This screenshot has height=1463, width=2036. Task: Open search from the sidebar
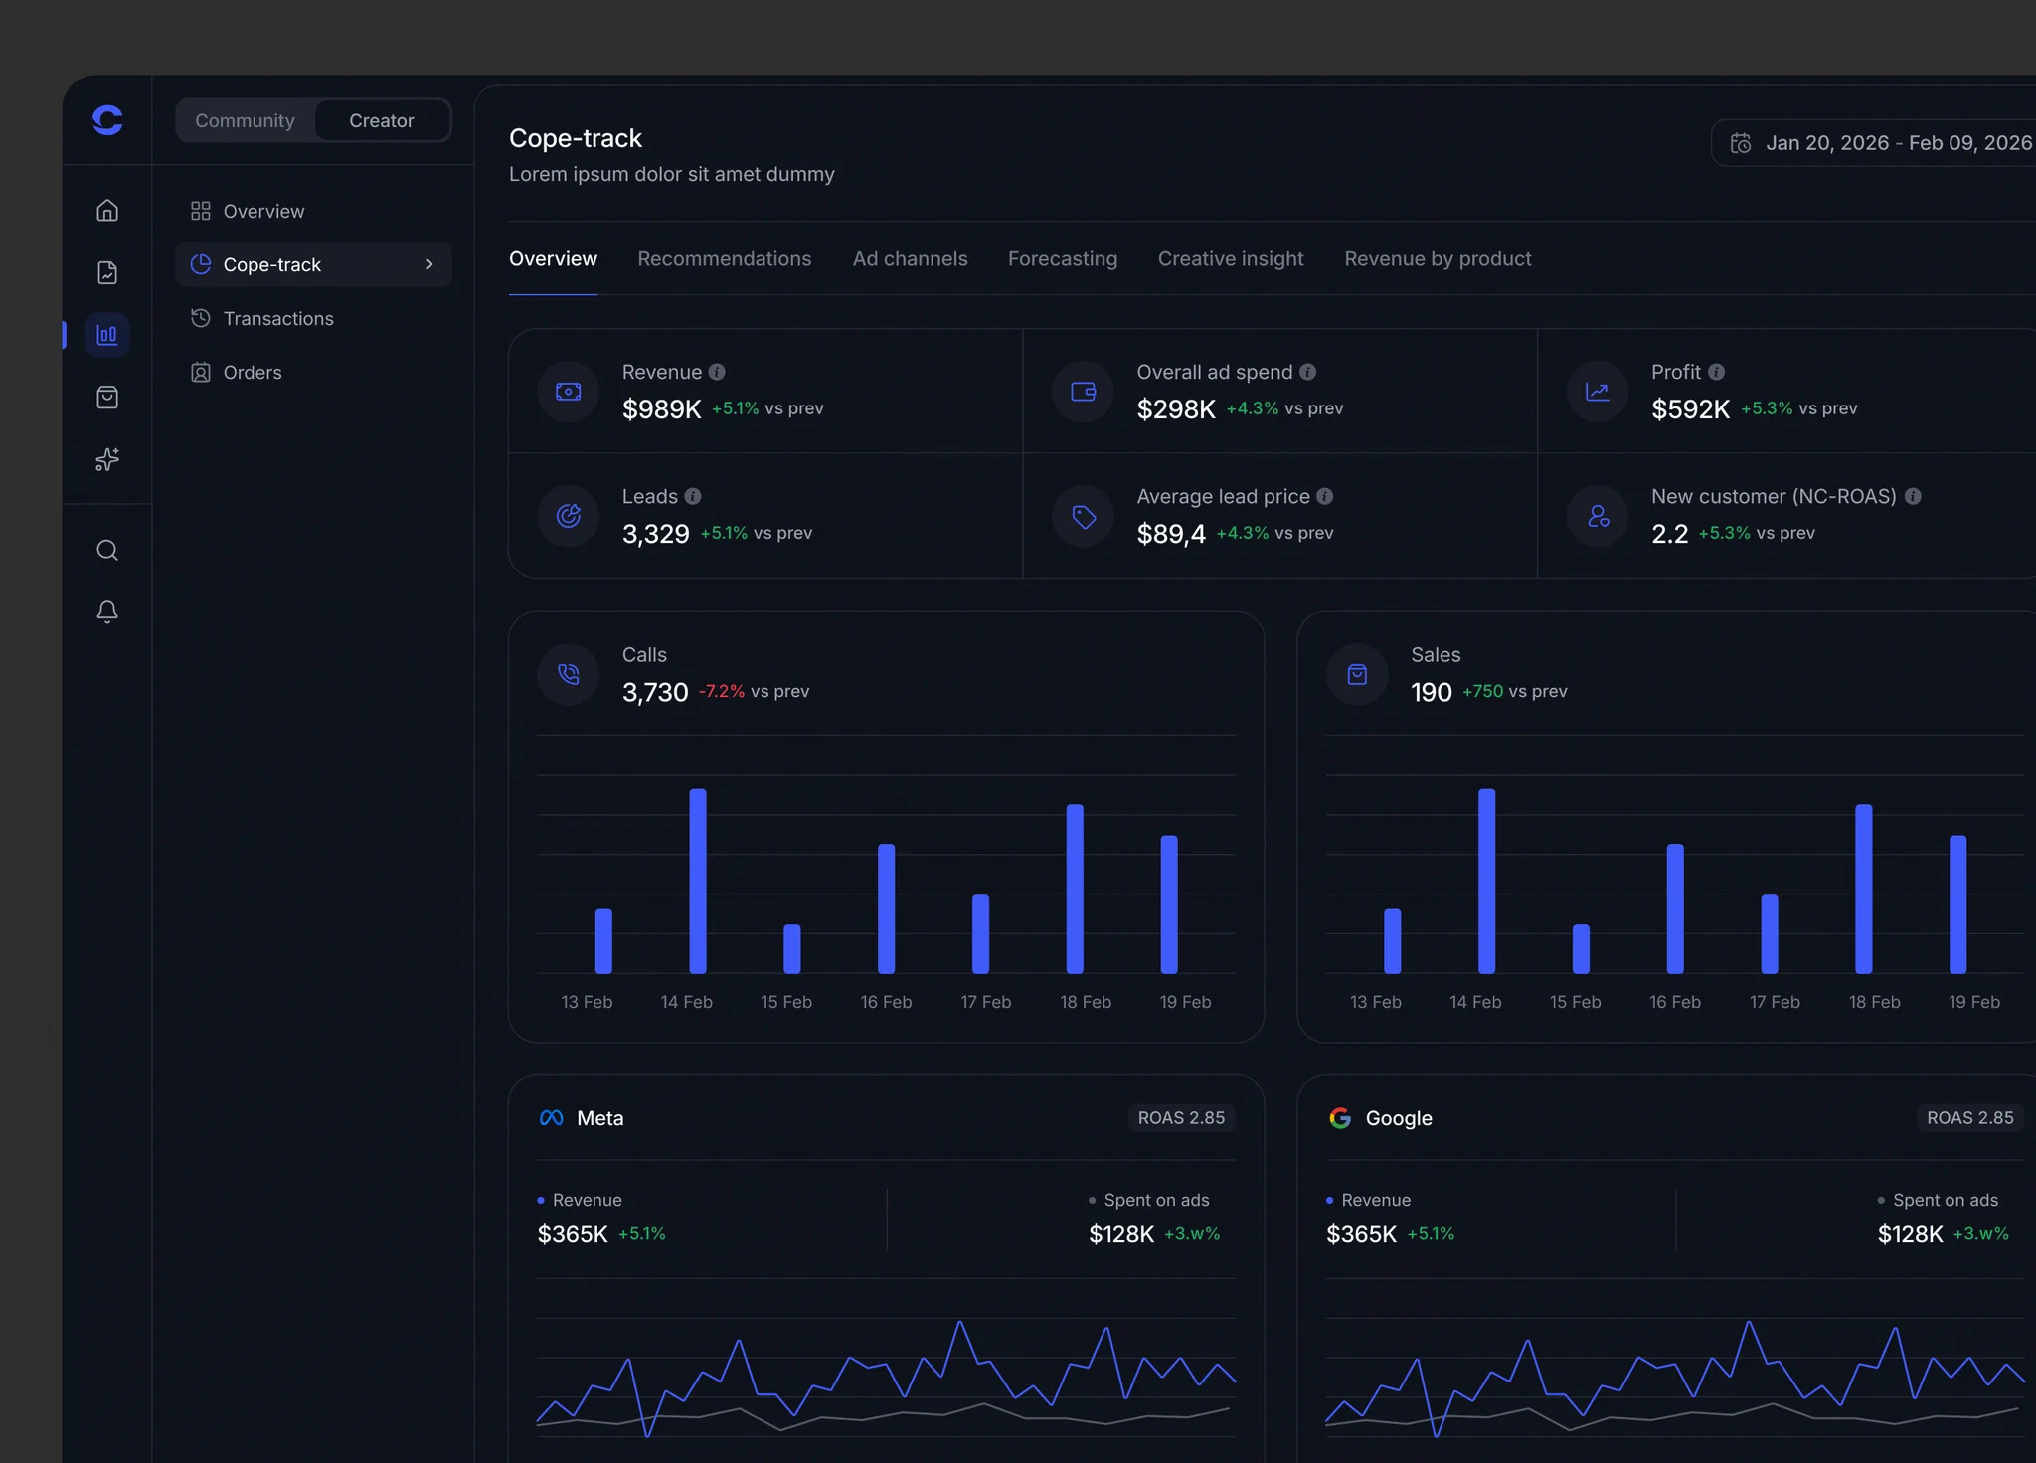[107, 550]
